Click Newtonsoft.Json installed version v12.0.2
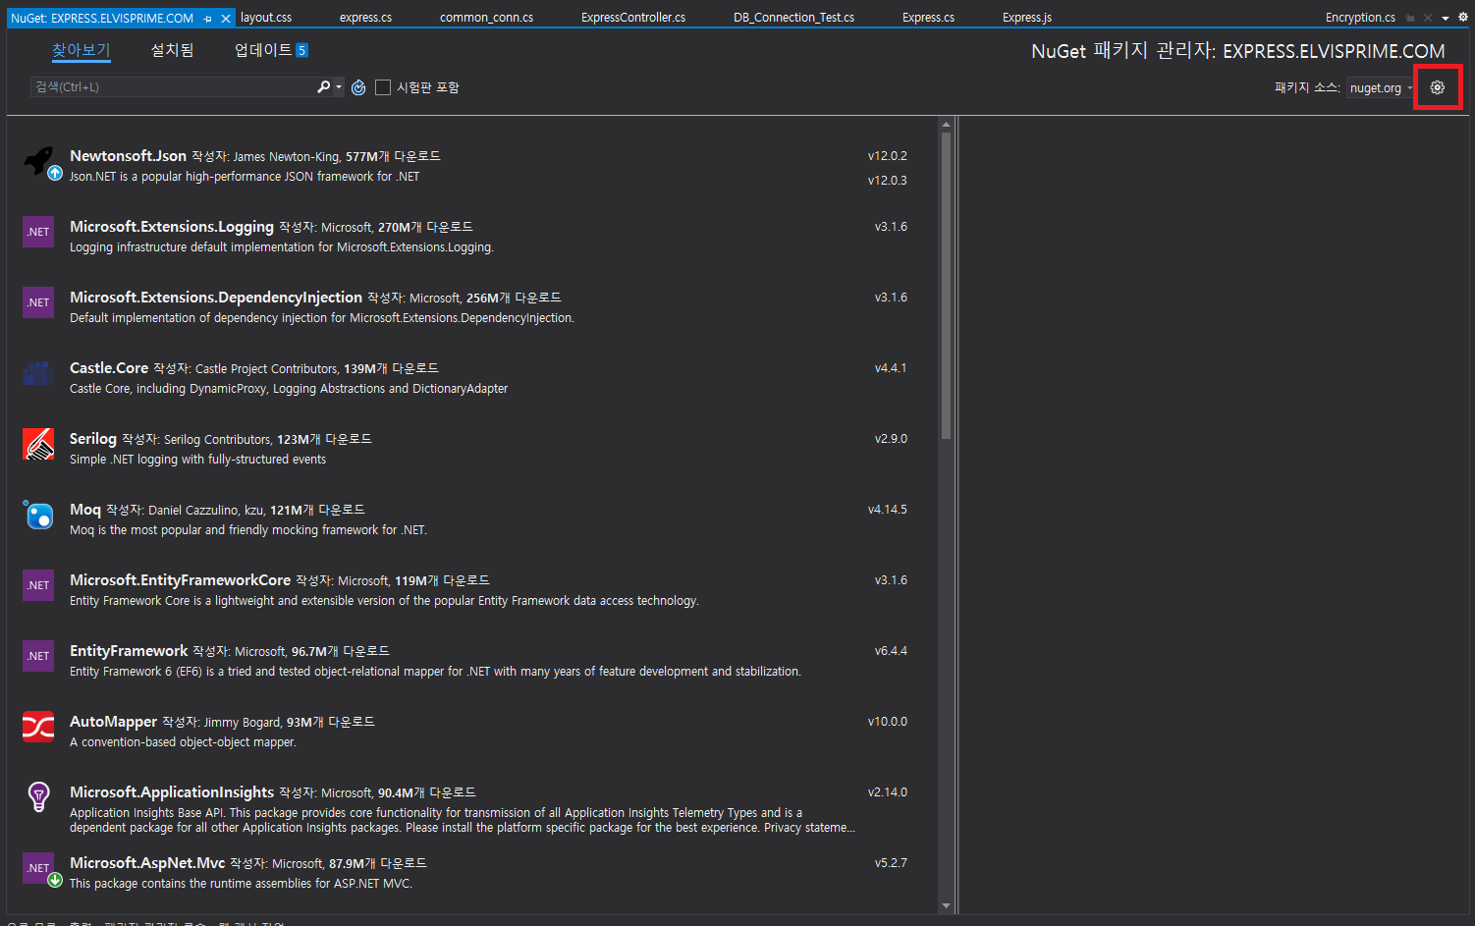The height and width of the screenshot is (926, 1475). [x=887, y=156]
